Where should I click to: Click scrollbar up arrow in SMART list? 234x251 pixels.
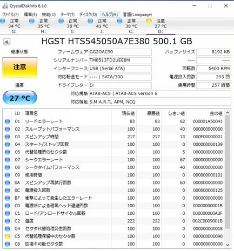(x=228, y=113)
